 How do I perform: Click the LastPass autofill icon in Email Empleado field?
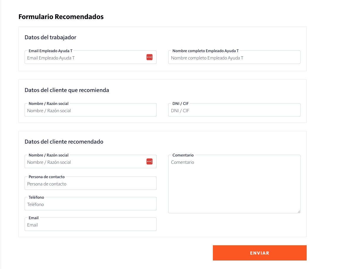coord(149,57)
